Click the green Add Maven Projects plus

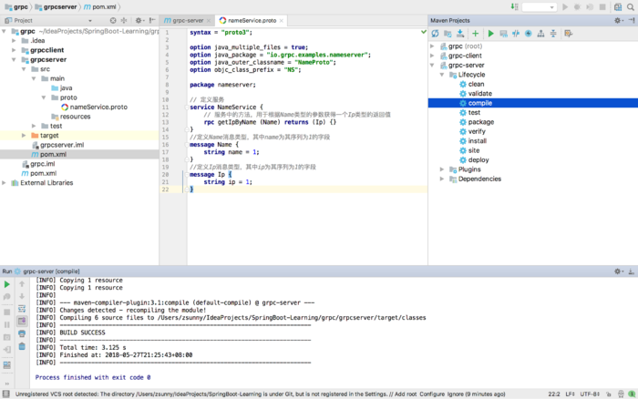(475, 34)
